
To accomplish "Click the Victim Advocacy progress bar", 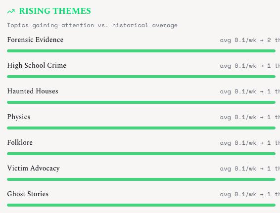I will click(141, 179).
